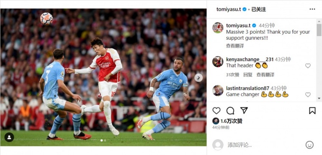The image size is (322, 155).
Task: Open the three-dot more options menu
Action: 312,9
